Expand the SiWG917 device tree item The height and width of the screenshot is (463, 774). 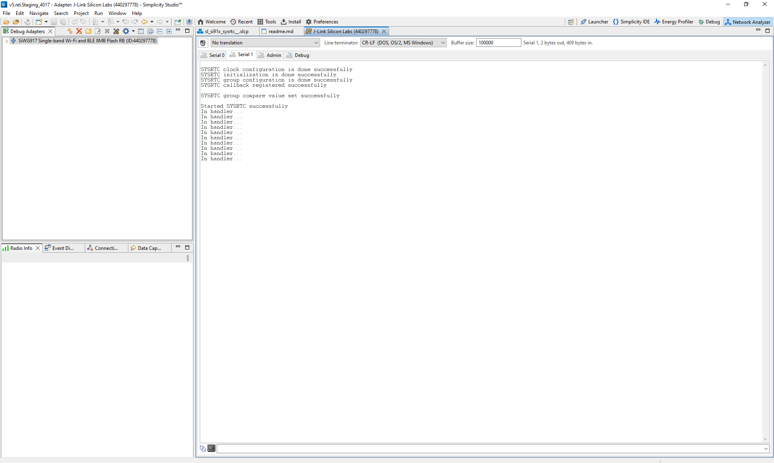[6, 41]
